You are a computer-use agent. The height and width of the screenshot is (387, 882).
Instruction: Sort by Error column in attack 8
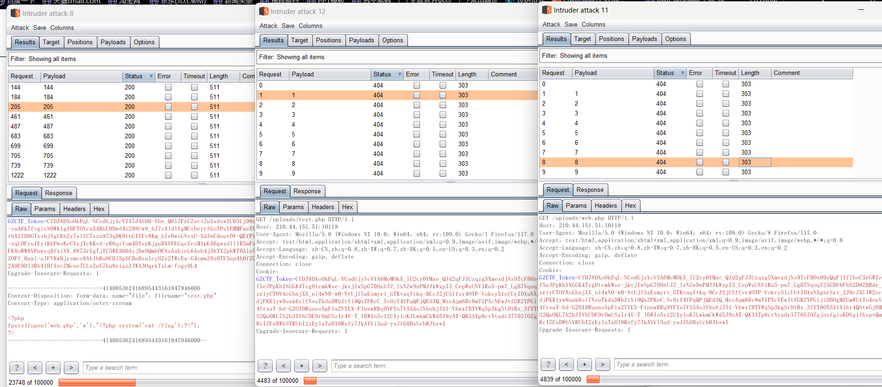tap(168, 76)
